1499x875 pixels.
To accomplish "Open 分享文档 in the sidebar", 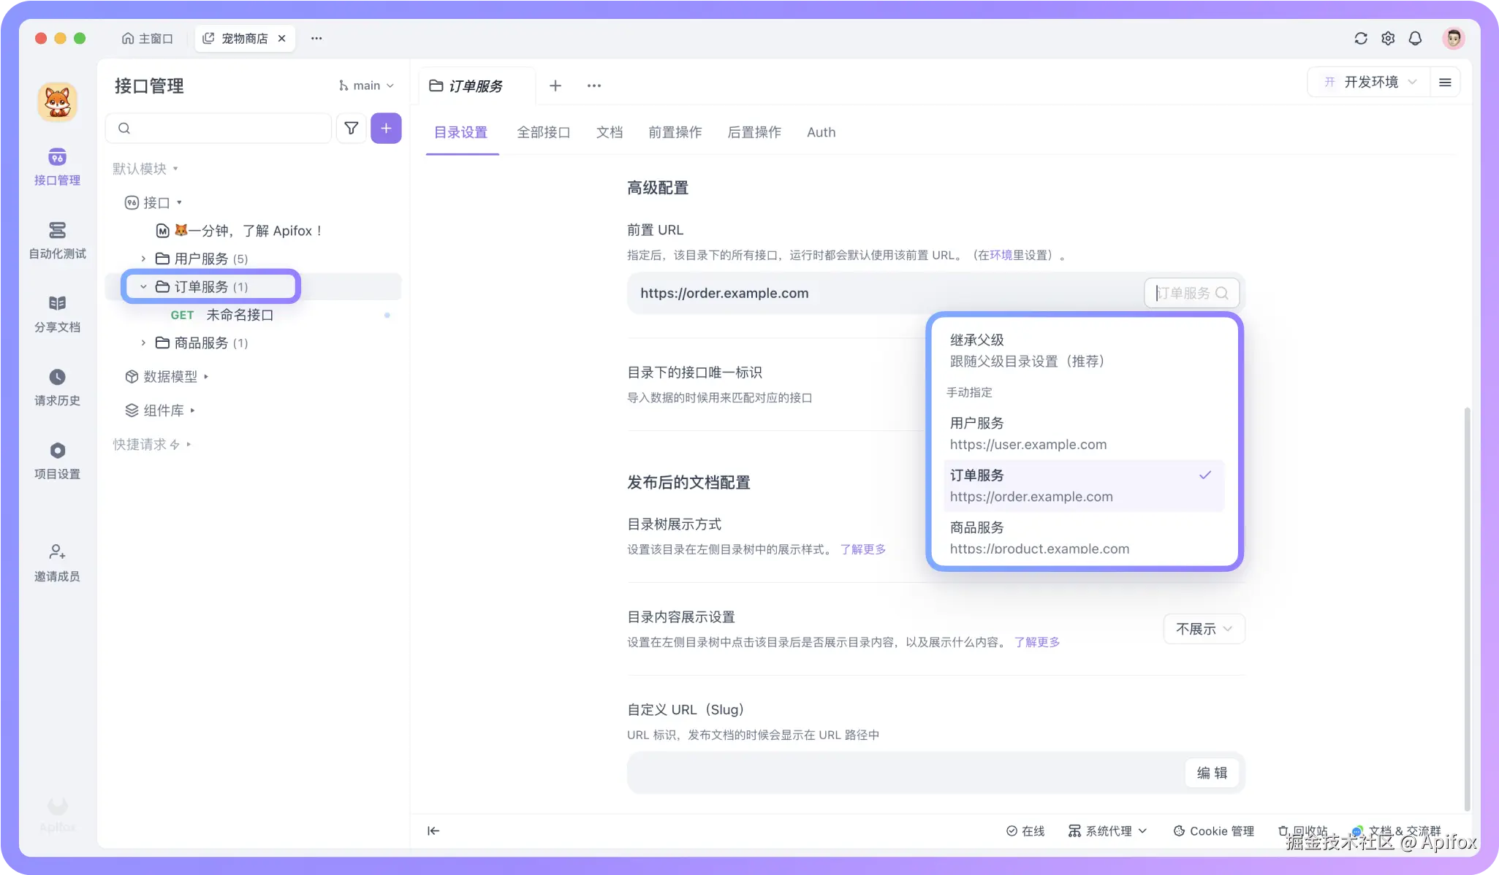I will click(x=57, y=304).
